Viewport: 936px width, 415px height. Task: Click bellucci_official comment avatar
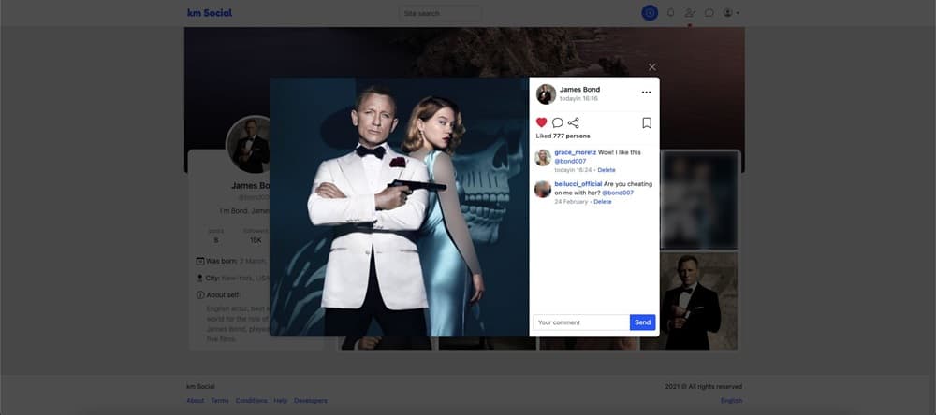543,189
